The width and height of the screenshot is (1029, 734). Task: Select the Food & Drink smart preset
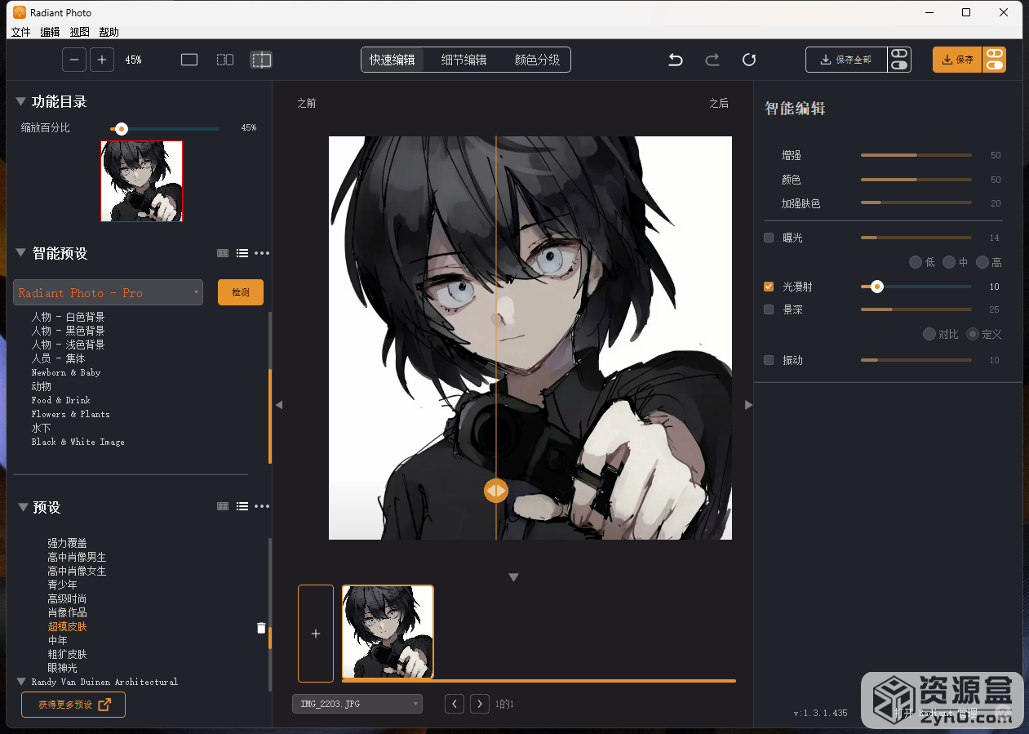pyautogui.click(x=61, y=400)
